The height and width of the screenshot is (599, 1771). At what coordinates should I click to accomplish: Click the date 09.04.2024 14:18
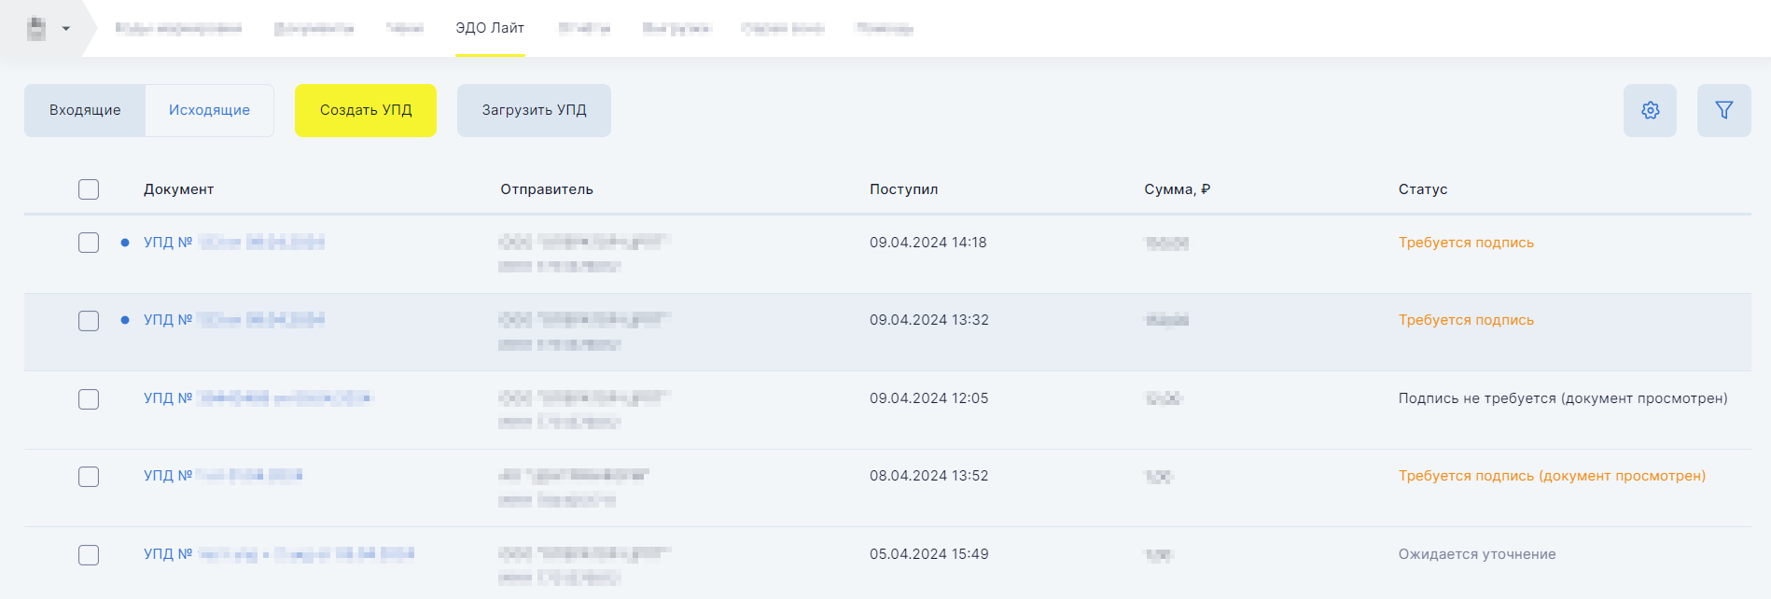[928, 243]
